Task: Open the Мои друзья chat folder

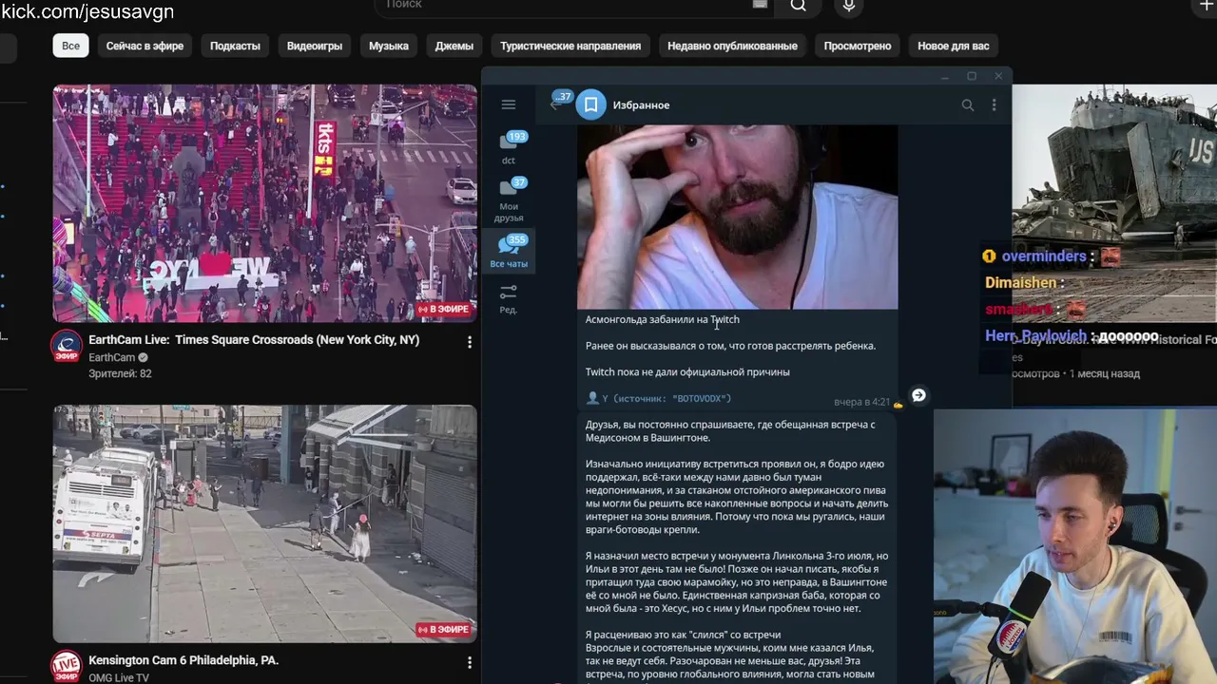Action: point(509,199)
